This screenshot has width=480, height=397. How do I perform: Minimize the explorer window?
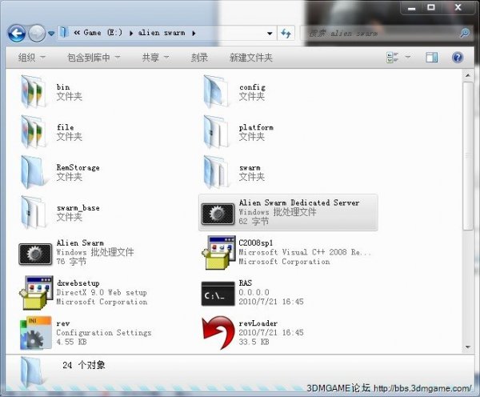[x=412, y=8]
